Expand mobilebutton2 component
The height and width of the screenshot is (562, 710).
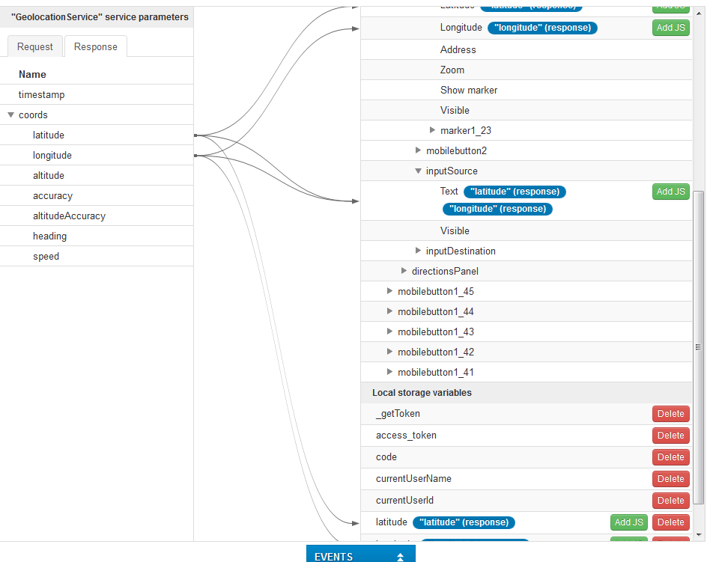[x=419, y=150]
